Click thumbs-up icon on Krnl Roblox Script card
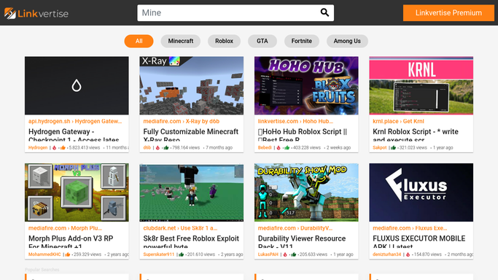This screenshot has width=498, height=280. [x=394, y=147]
